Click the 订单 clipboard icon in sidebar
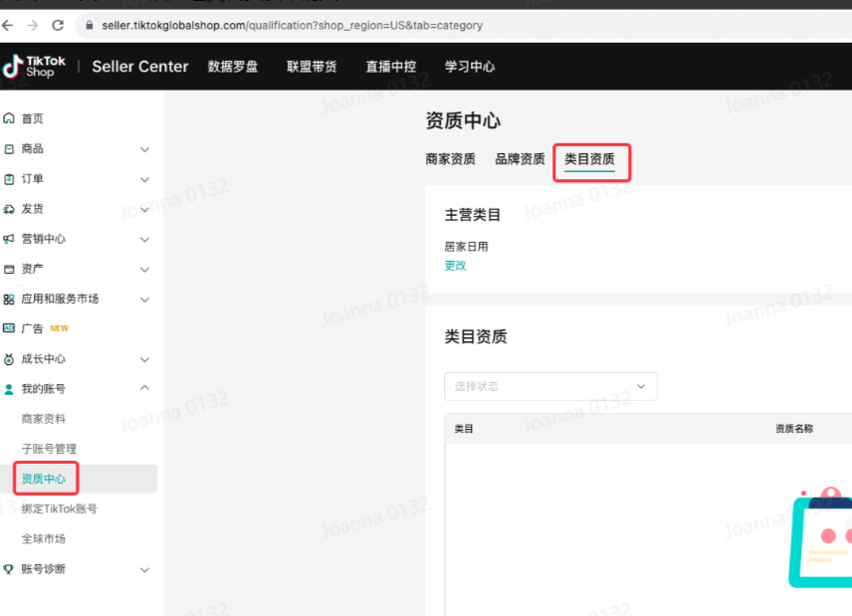 9,179
